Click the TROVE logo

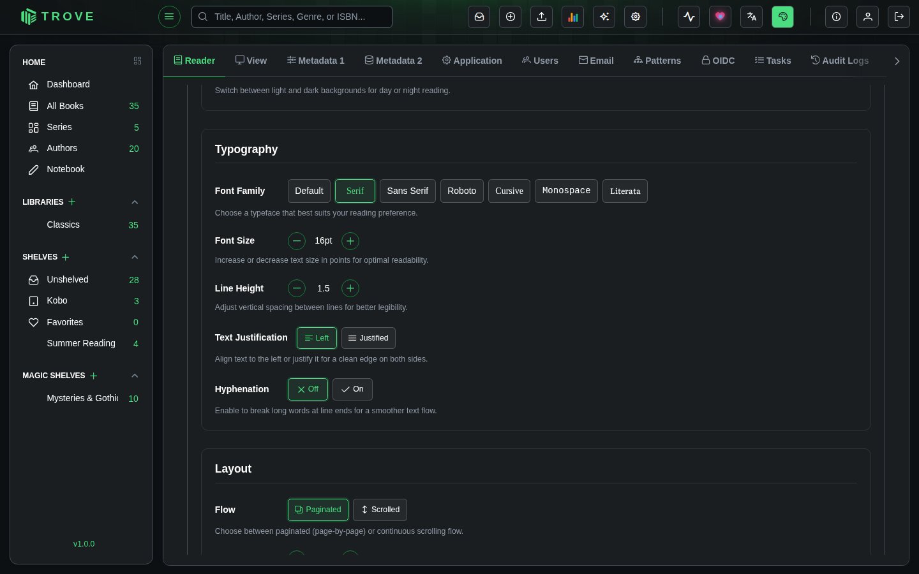(x=57, y=17)
